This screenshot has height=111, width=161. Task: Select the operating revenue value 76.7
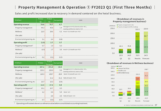pyautogui.click(x=51, y=25)
